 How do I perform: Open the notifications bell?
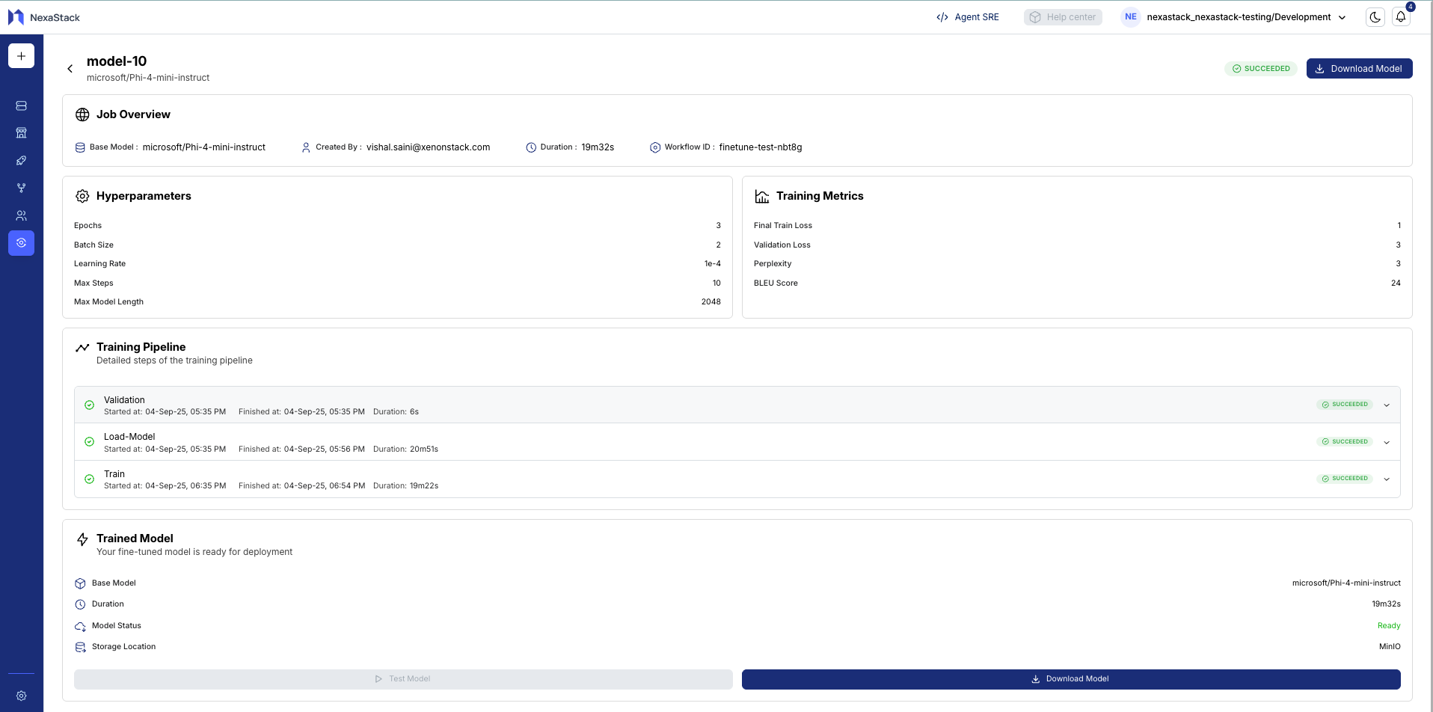click(x=1401, y=17)
